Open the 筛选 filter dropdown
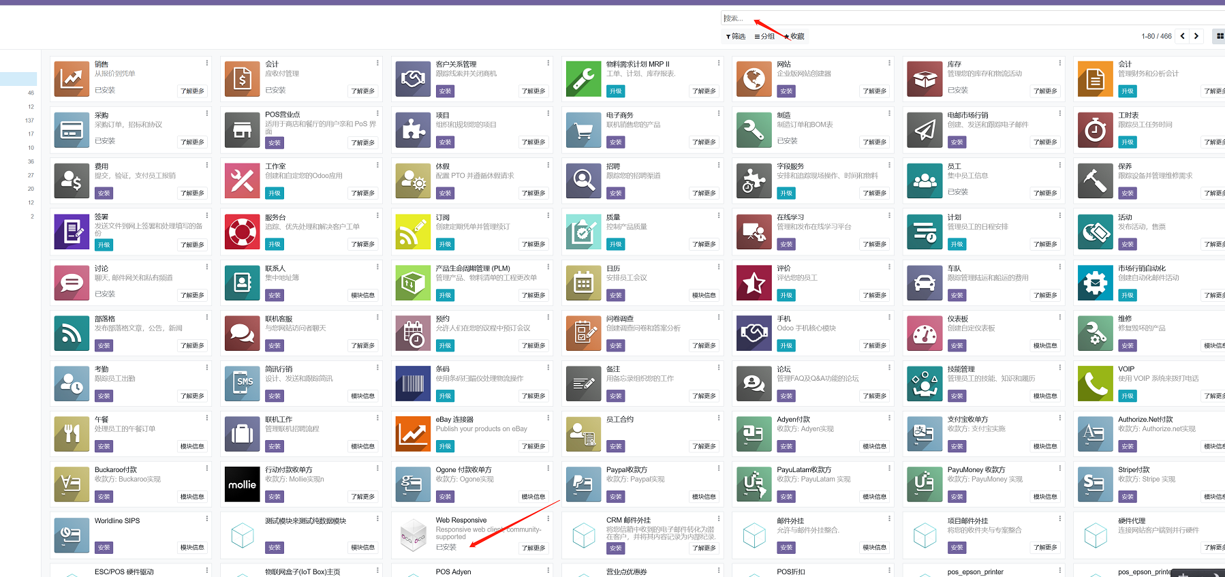Screen dimensions: 1225x577 [x=736, y=36]
